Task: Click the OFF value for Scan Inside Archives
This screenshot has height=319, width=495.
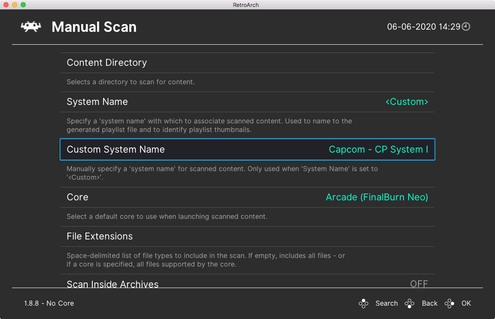Action: (x=419, y=283)
